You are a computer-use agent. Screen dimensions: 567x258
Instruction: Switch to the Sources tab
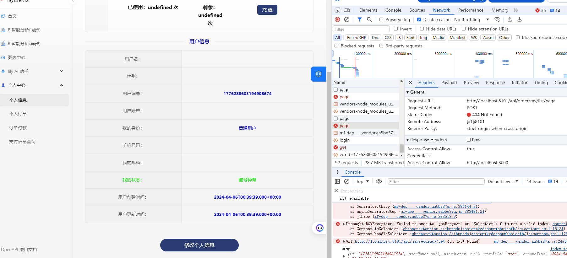(417, 10)
